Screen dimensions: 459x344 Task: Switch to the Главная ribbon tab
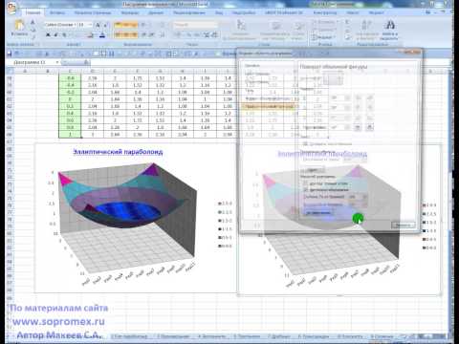pyautogui.click(x=33, y=12)
